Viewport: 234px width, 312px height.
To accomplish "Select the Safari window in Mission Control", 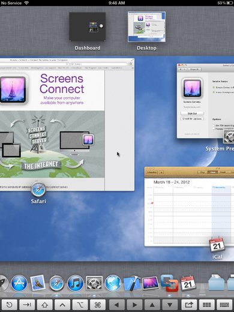I will (x=67, y=124).
